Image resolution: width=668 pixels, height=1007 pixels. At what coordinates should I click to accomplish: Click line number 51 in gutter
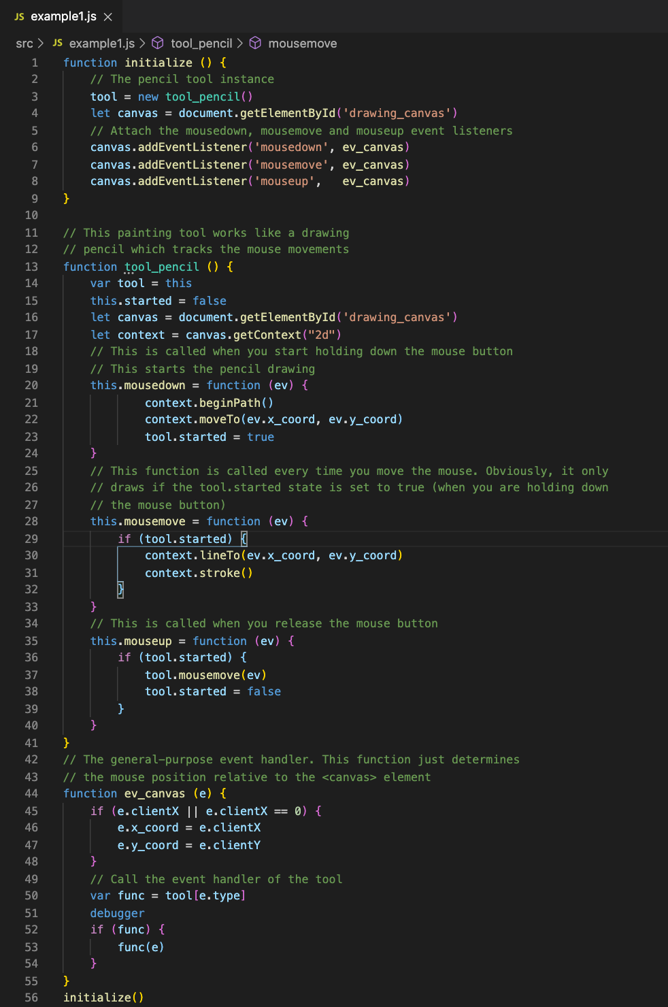tap(31, 913)
